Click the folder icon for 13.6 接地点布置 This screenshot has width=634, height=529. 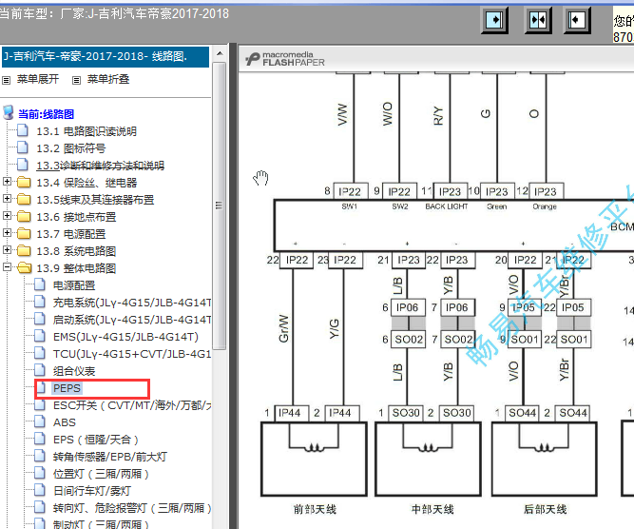point(24,217)
